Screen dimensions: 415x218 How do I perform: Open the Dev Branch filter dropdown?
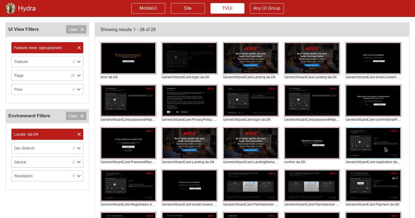47,148
